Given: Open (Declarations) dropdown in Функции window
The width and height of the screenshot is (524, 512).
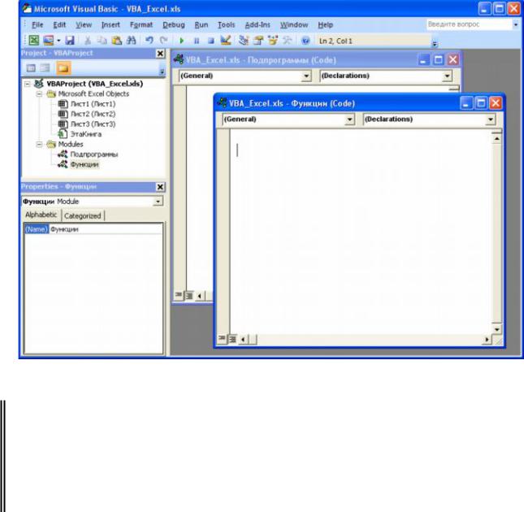Looking at the screenshot, I should 490,119.
